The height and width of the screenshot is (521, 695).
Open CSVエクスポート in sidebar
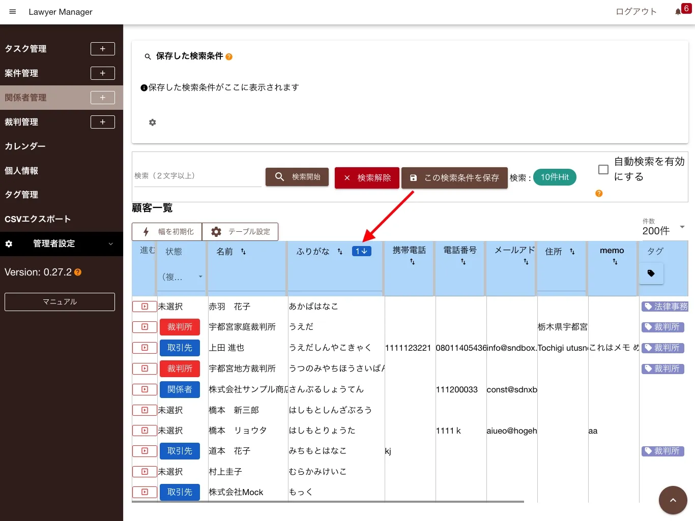click(38, 219)
